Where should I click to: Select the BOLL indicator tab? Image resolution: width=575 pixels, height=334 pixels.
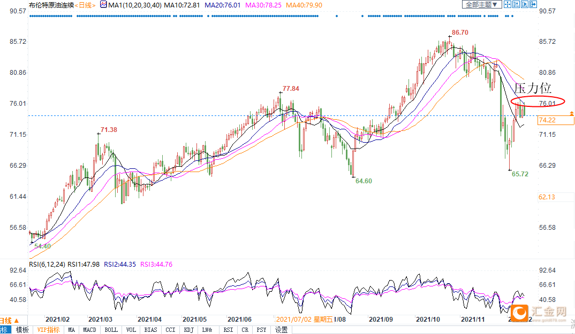click(x=111, y=330)
